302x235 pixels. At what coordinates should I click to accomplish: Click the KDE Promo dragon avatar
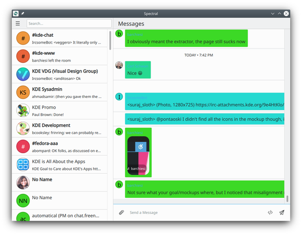[x=23, y=110]
